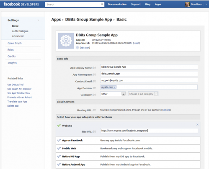Click the Get one hosting link
The image size is (209, 169).
[x=166, y=110]
